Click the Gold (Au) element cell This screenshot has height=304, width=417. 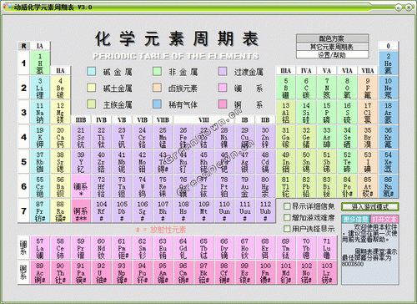pyautogui.click(x=244, y=186)
